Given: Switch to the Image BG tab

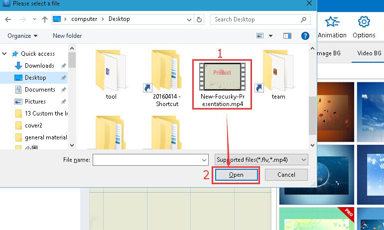Looking at the screenshot, I should tap(329, 53).
